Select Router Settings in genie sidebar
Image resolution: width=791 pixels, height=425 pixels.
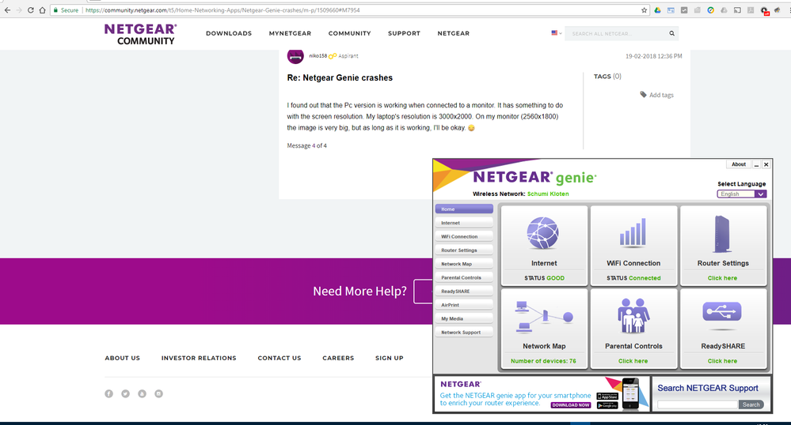464,250
